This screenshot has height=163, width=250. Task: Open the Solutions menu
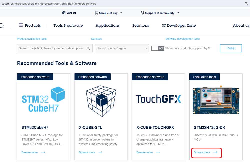(141, 25)
